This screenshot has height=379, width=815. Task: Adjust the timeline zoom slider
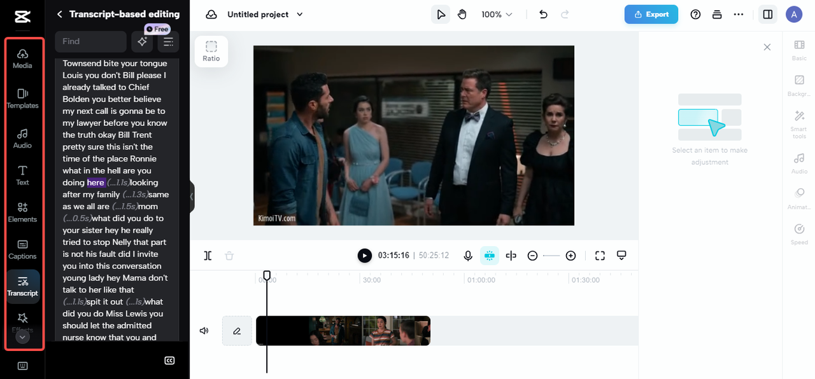point(551,256)
